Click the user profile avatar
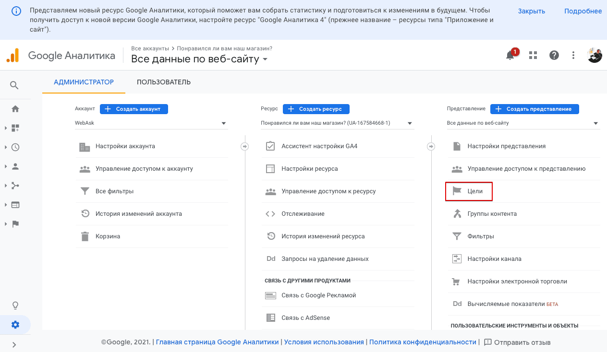The width and height of the screenshot is (607, 352). (595, 55)
